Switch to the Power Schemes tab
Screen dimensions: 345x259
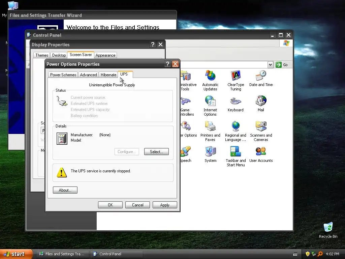(x=63, y=75)
